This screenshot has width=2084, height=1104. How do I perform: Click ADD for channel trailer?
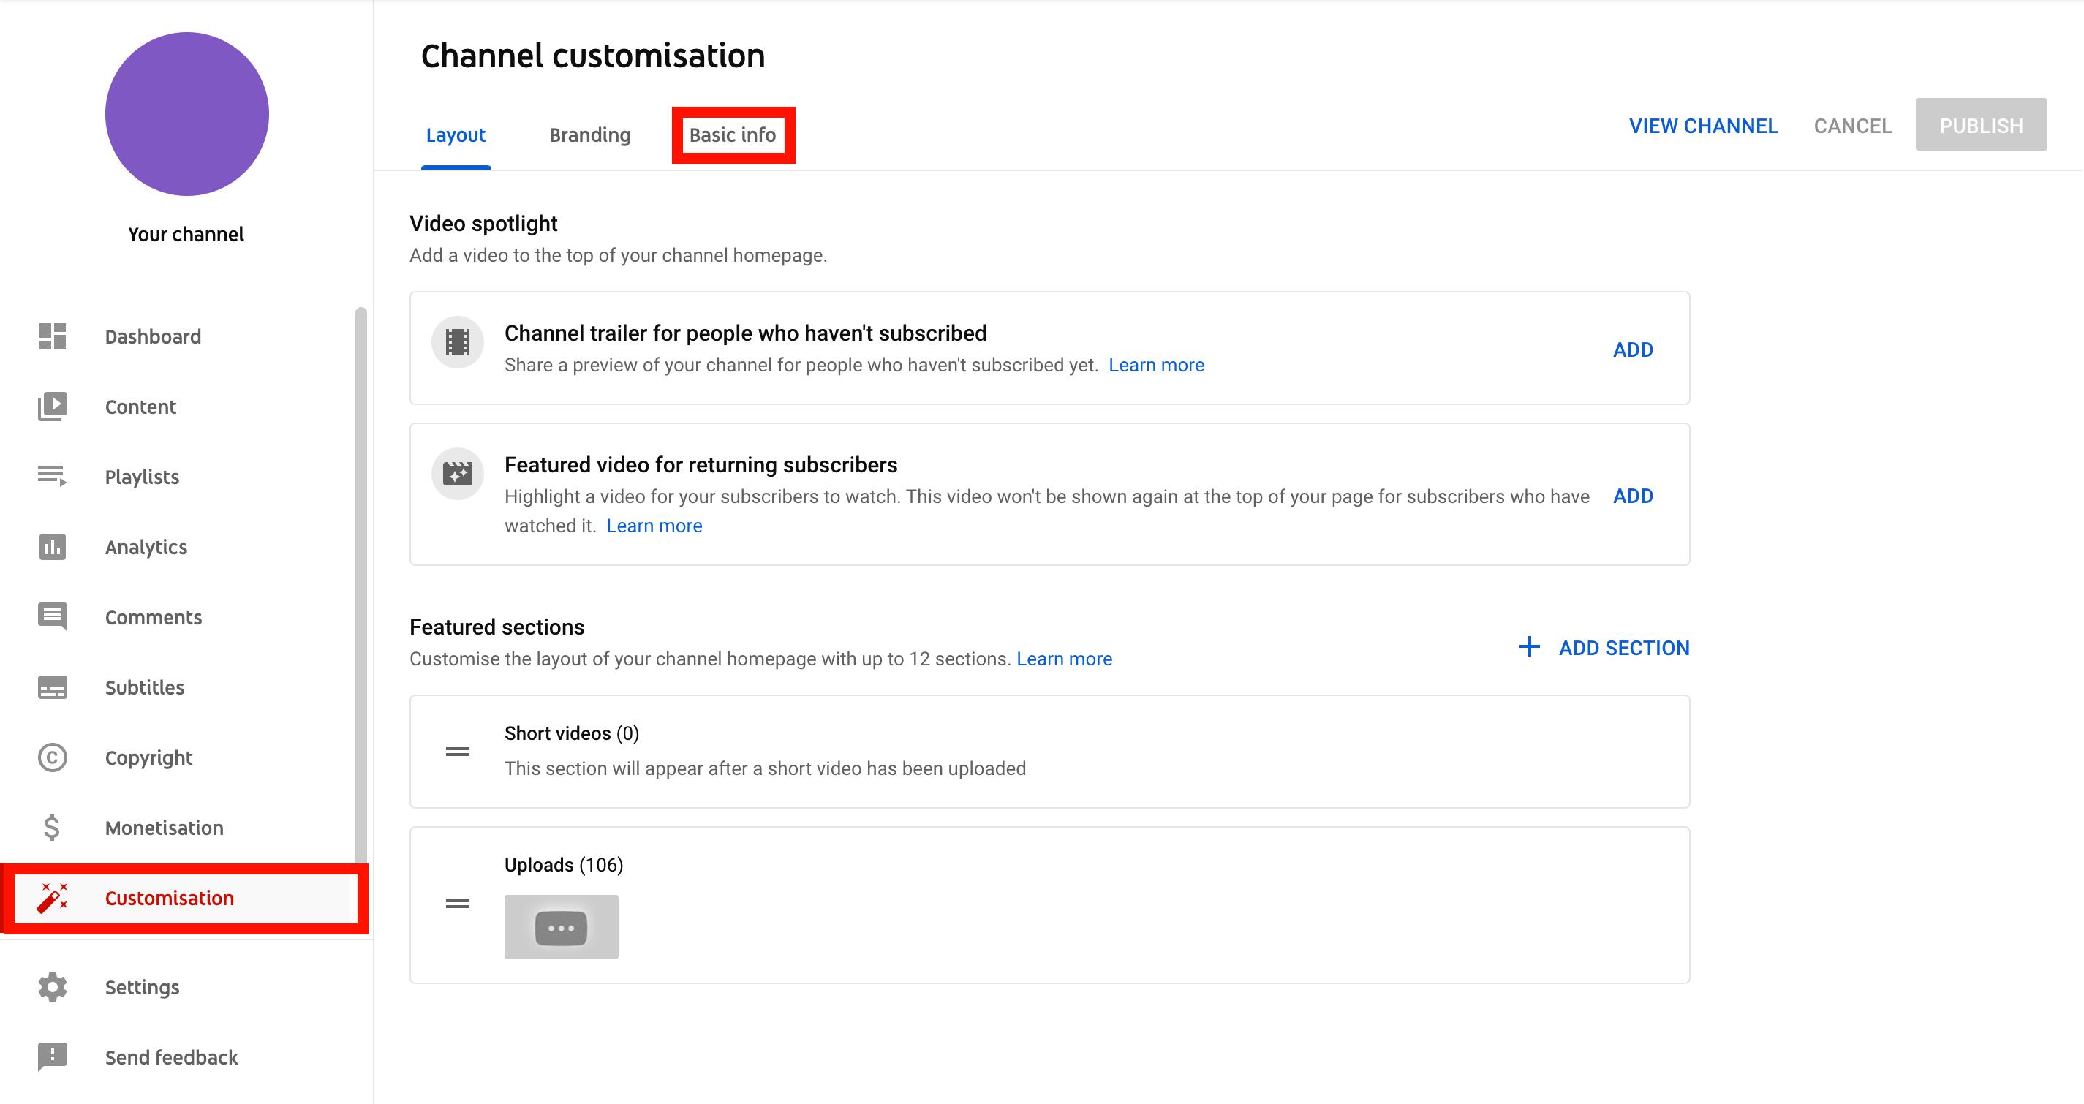tap(1634, 349)
